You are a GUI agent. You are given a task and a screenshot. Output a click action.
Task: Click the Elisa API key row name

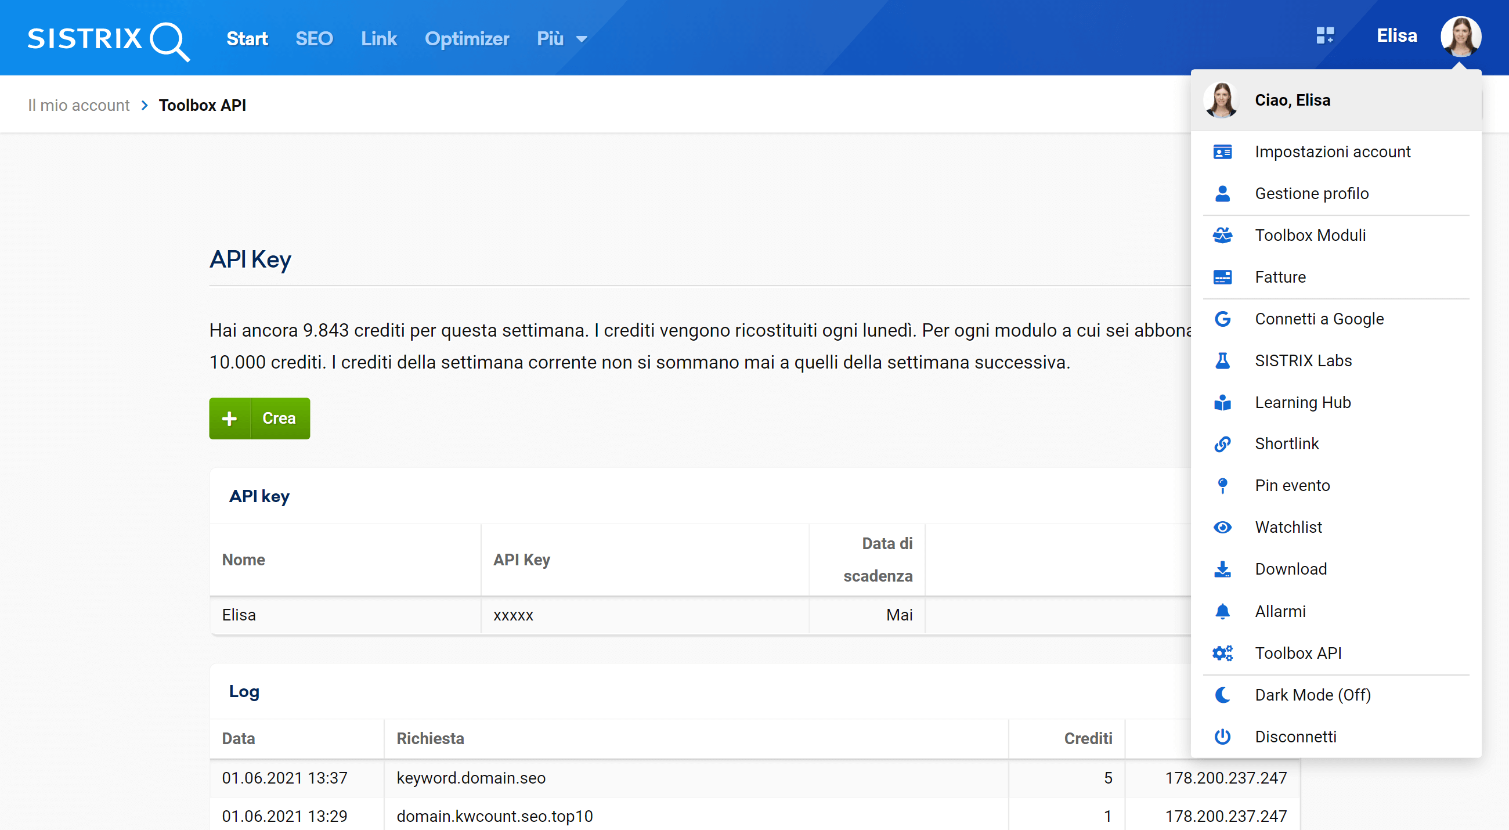point(239,615)
